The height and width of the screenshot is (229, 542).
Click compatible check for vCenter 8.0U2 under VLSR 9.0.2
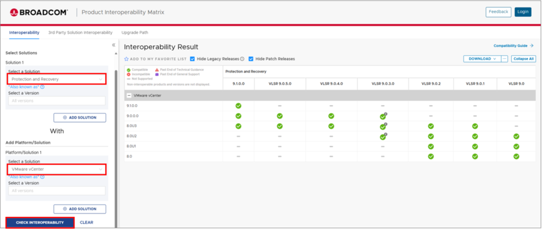point(431,136)
